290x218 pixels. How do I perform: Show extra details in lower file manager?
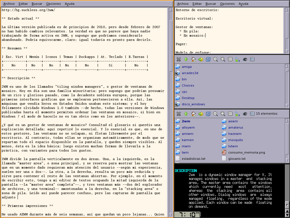pos(230,114)
